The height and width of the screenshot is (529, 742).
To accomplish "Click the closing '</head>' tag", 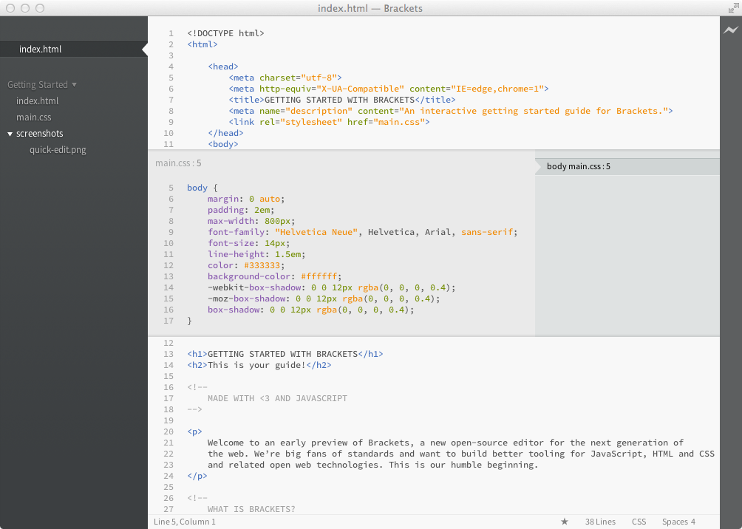I will click(x=225, y=133).
